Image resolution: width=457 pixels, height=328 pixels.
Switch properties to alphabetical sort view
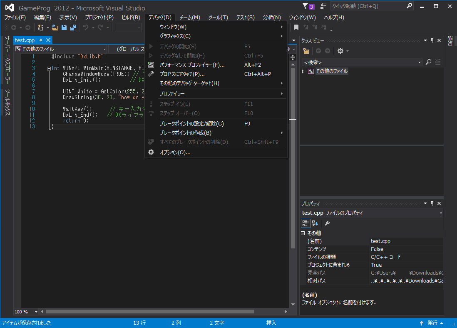tap(315, 223)
